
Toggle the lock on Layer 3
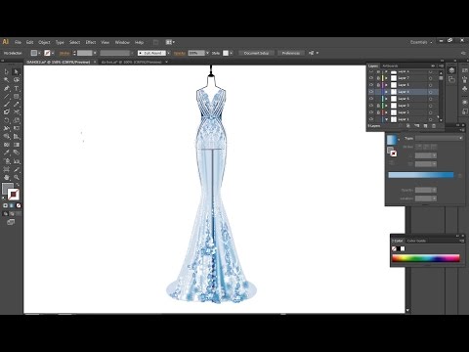tap(378, 106)
